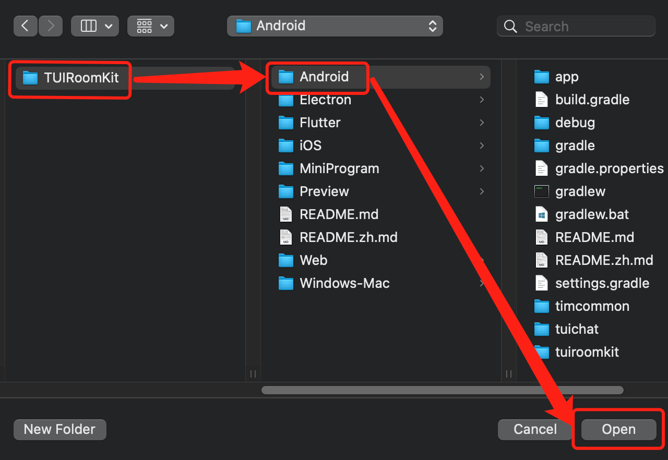This screenshot has height=460, width=668.
Task: Select the settings.gradle file icon
Action: (542, 283)
